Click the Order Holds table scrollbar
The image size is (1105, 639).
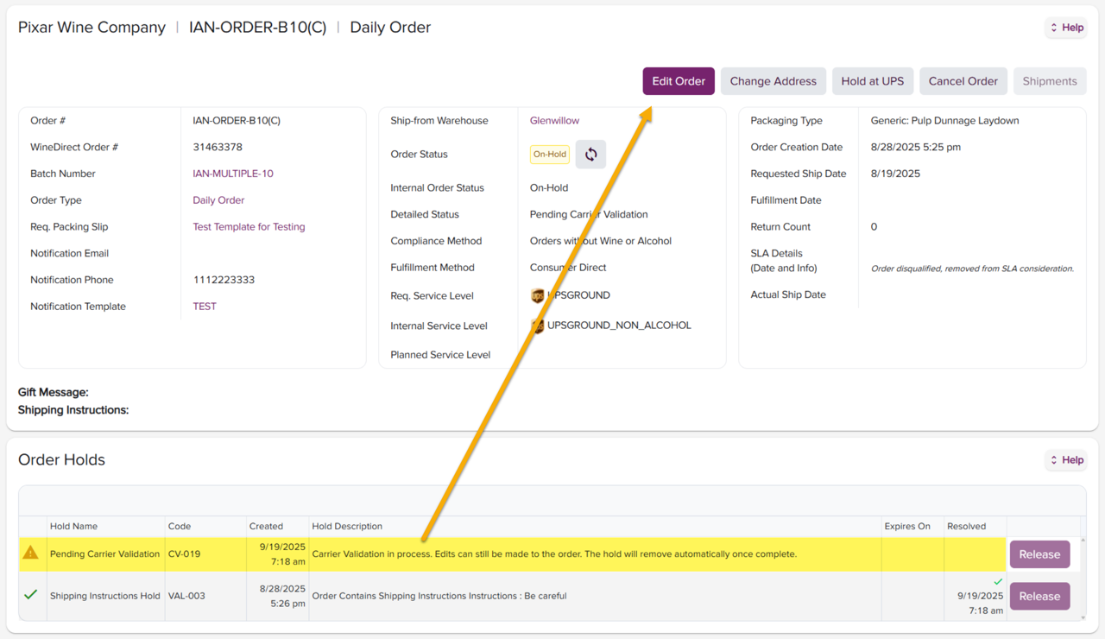click(x=1083, y=579)
